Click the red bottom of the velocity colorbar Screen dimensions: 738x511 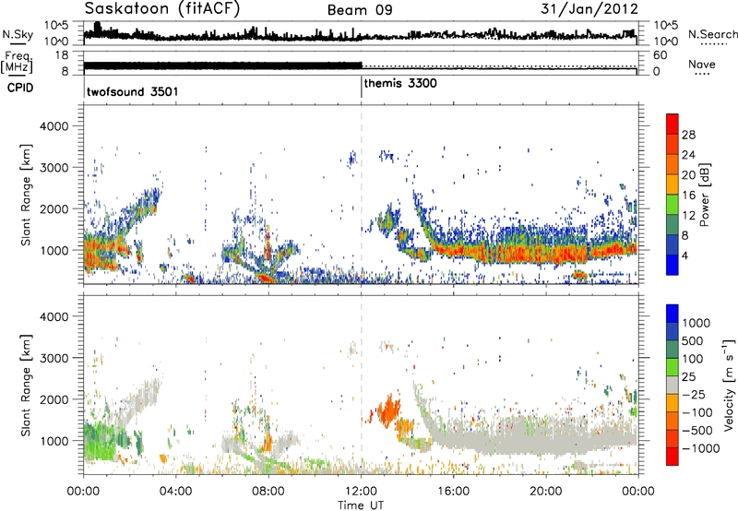(x=673, y=457)
